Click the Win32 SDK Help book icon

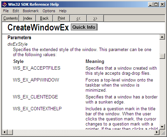coord(4,4)
